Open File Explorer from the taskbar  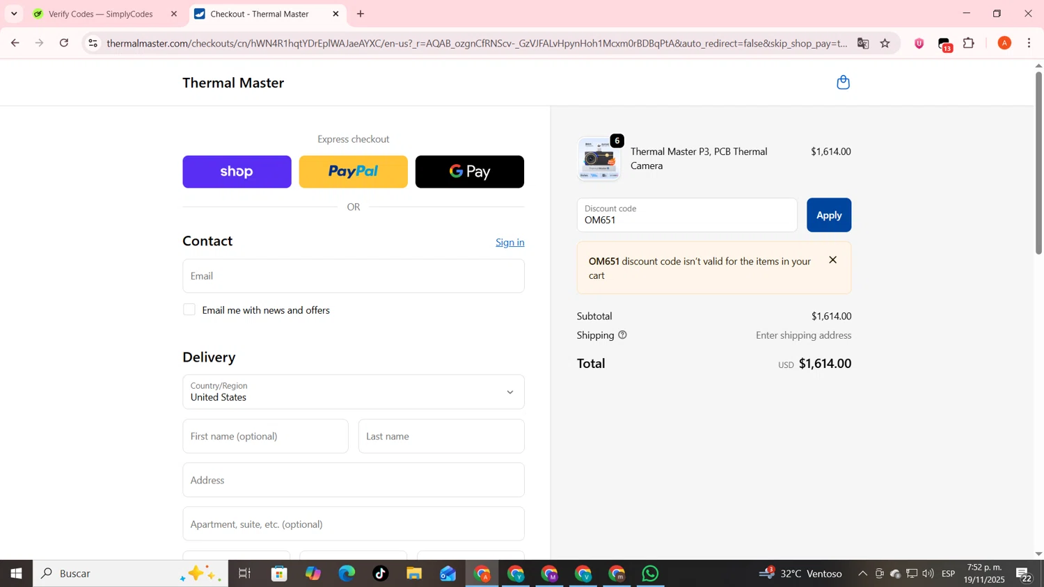[x=414, y=574]
